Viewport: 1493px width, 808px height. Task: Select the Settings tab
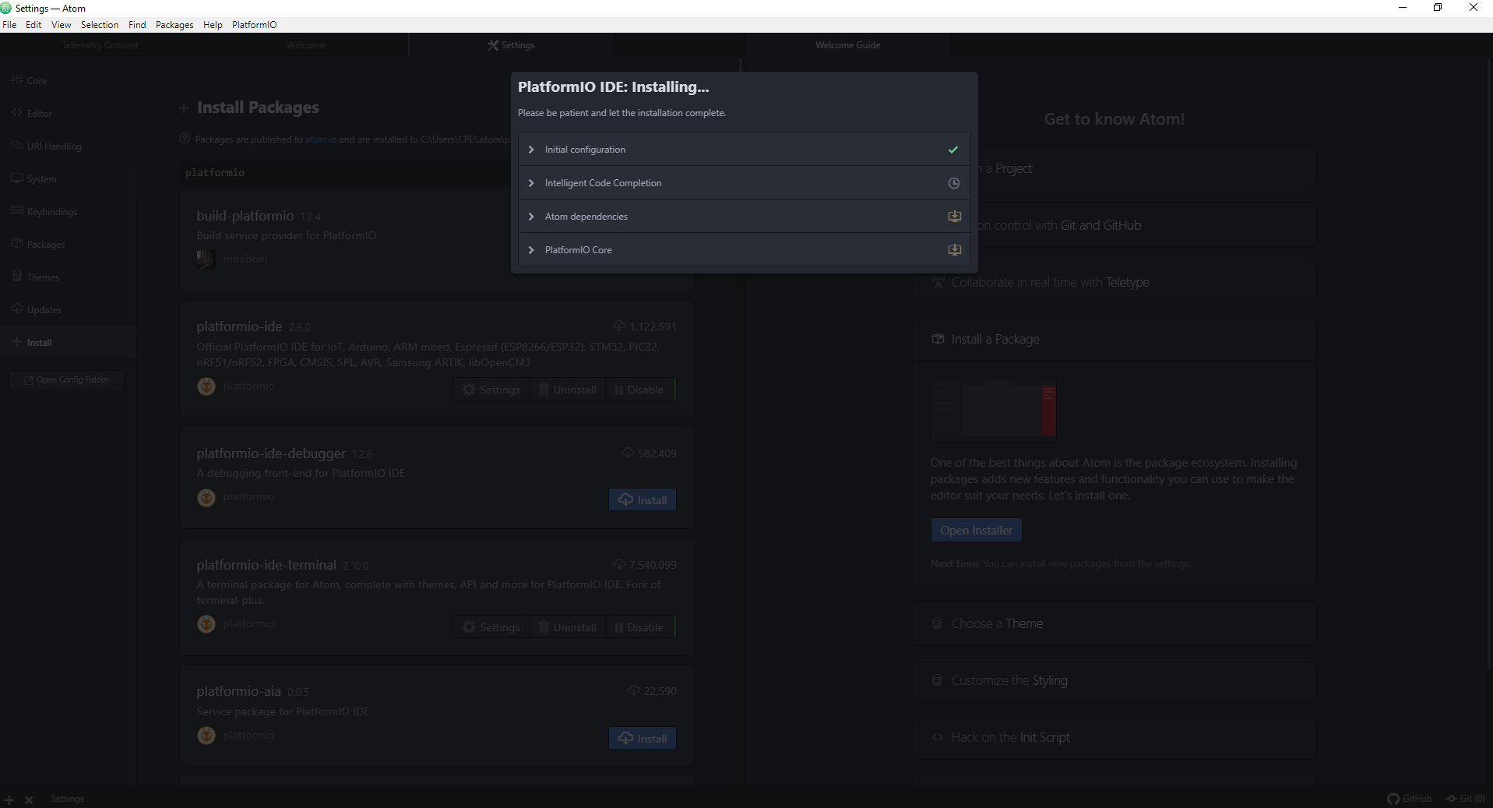pos(511,45)
